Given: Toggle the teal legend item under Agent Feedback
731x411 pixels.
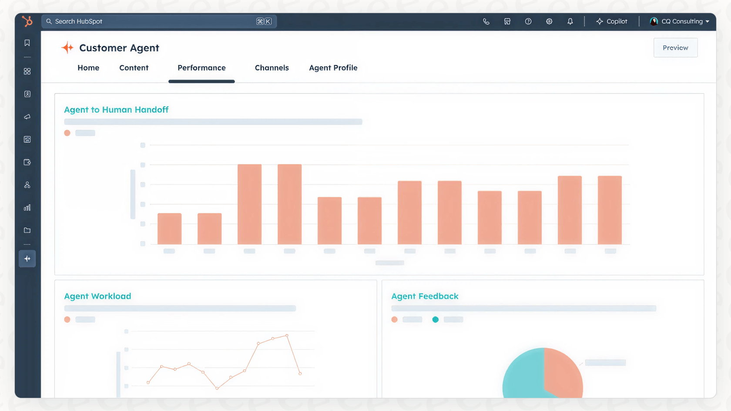Looking at the screenshot, I should (x=436, y=319).
